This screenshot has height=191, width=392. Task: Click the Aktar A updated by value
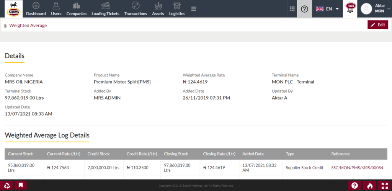(x=279, y=98)
